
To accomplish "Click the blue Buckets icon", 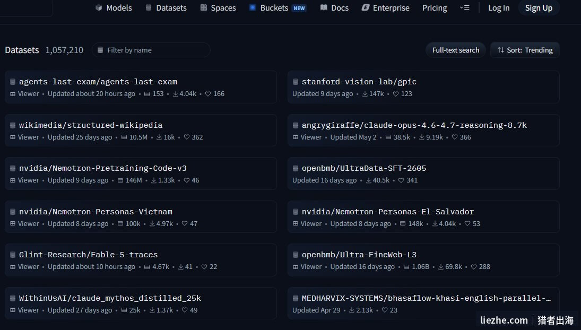I will point(253,7).
